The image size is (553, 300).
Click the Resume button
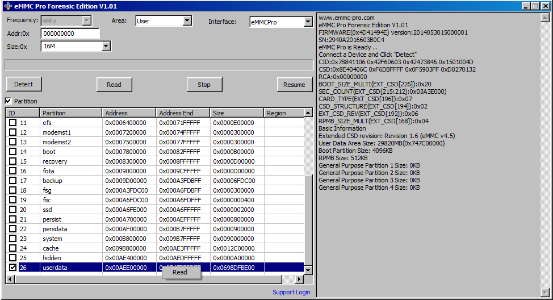click(295, 85)
